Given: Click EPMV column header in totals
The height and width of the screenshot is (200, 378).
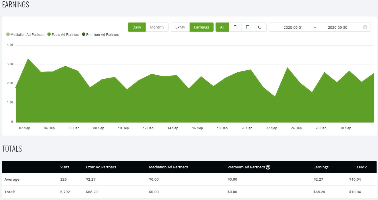Looking at the screenshot, I should [x=361, y=167].
